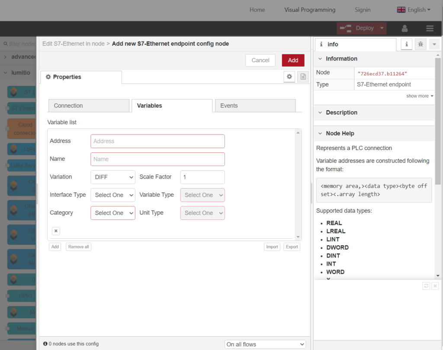Switch to the Connection tab
Screen dimensions: 443x350
click(89, 106)
